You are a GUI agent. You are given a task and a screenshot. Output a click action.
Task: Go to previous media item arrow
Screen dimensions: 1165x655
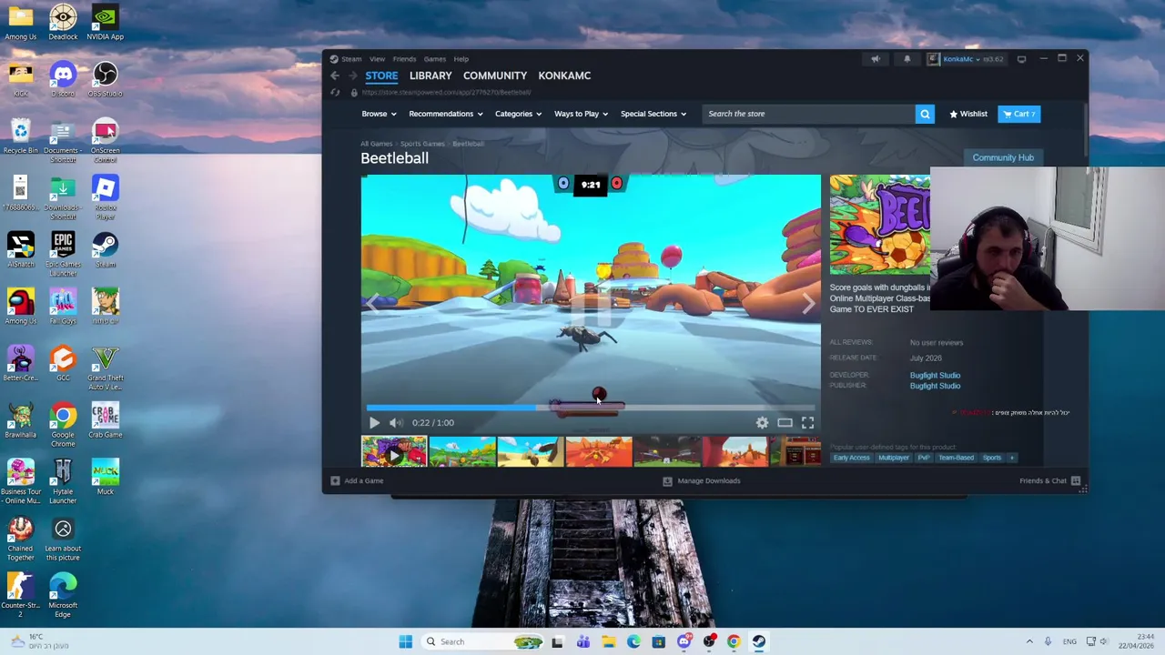tap(373, 304)
